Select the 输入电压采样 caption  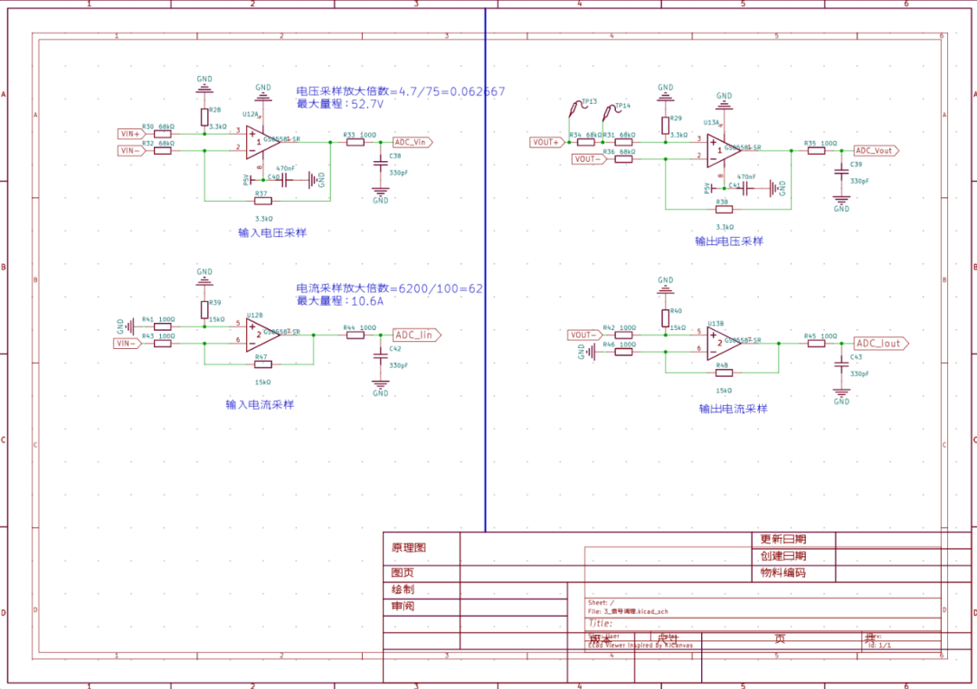pos(272,232)
